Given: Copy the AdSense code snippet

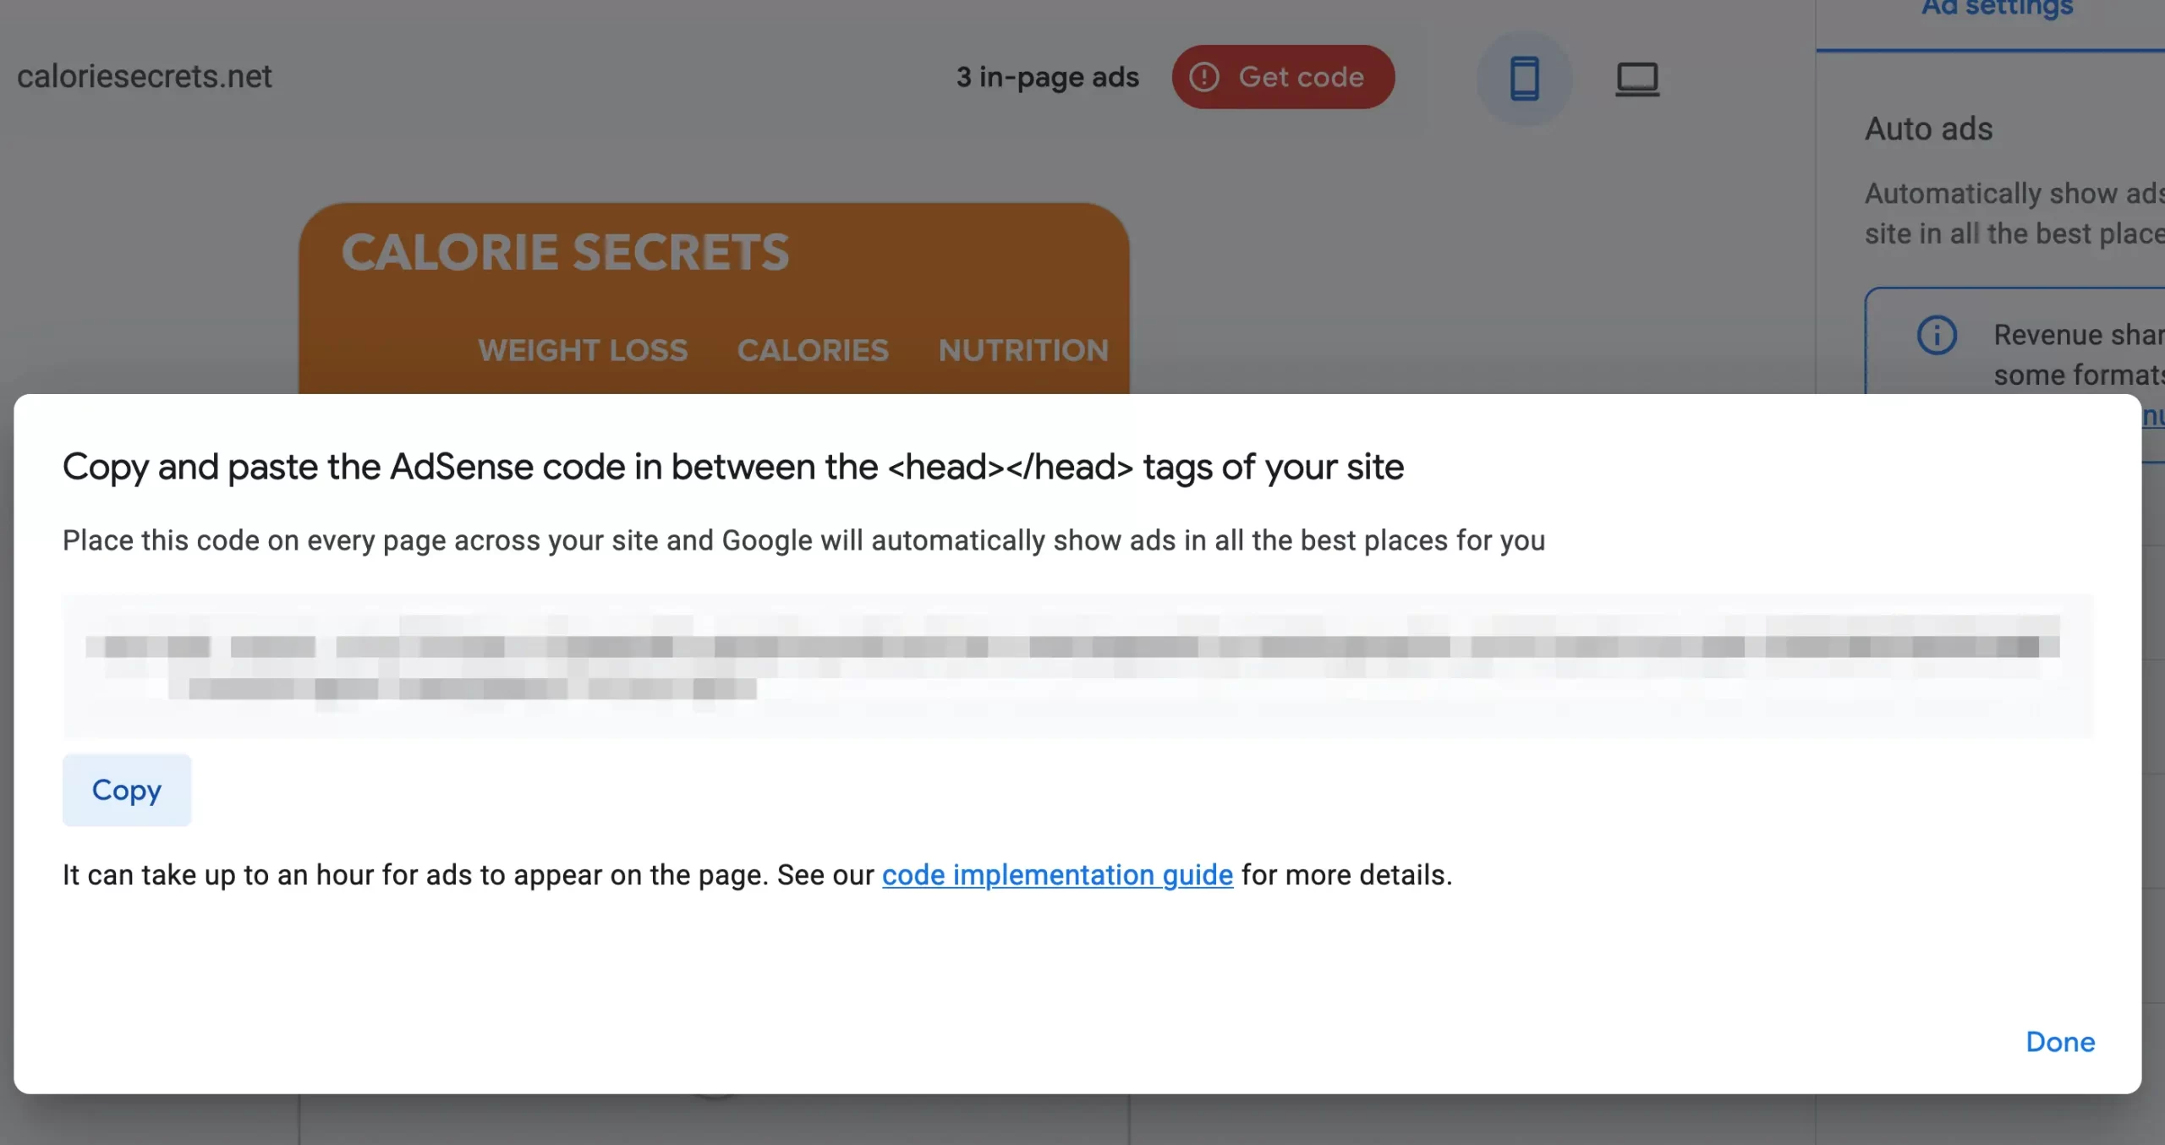Looking at the screenshot, I should pos(127,790).
